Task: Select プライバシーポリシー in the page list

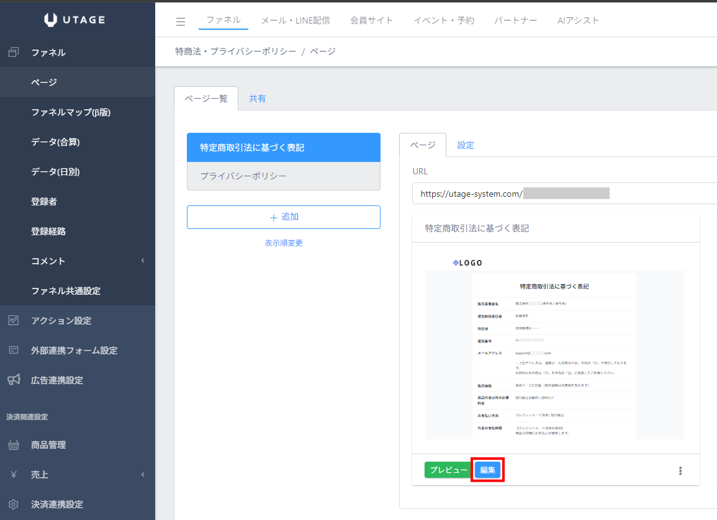Action: 284,176
